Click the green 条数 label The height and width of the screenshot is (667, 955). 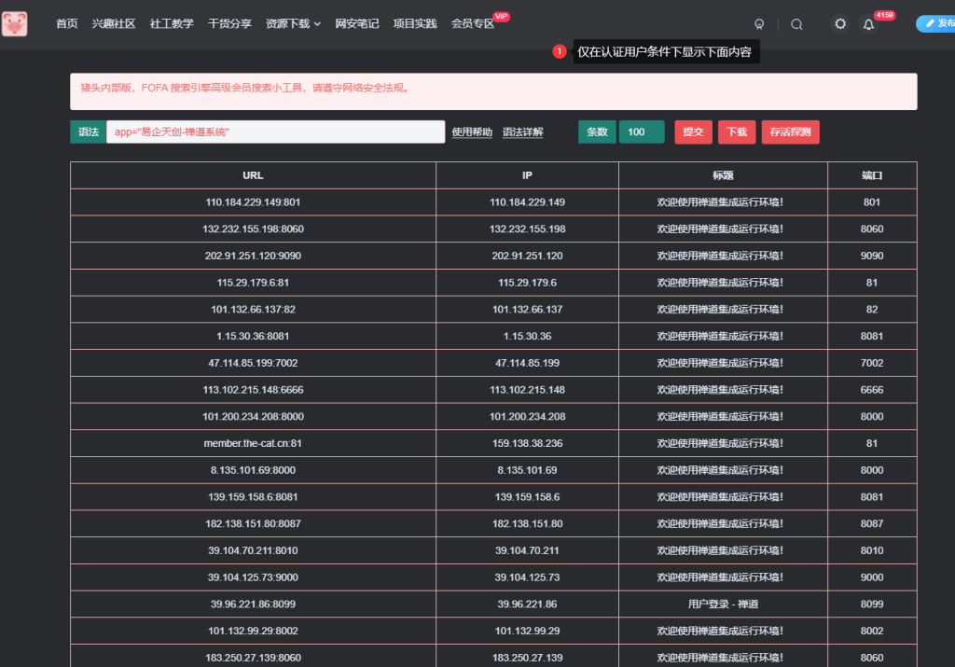tap(597, 132)
